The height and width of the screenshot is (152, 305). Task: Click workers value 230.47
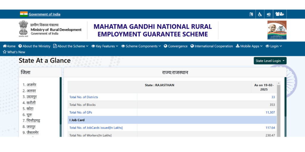(270, 135)
